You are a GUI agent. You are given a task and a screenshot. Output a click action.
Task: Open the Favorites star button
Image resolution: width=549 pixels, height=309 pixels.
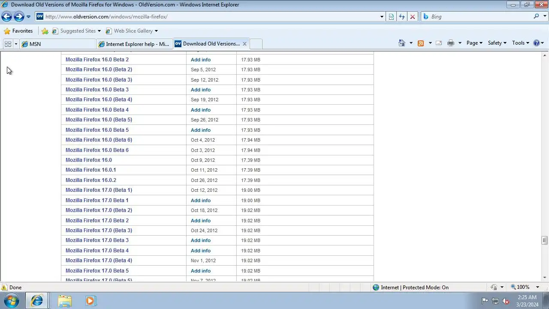click(x=18, y=31)
